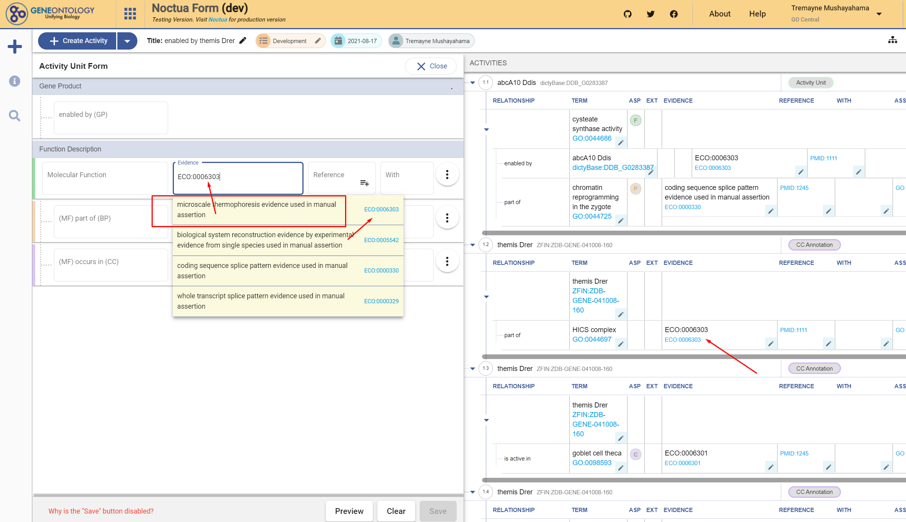The image size is (906, 522).
Task: Collapse activity 1.2 themis Drer
Action: point(472,245)
